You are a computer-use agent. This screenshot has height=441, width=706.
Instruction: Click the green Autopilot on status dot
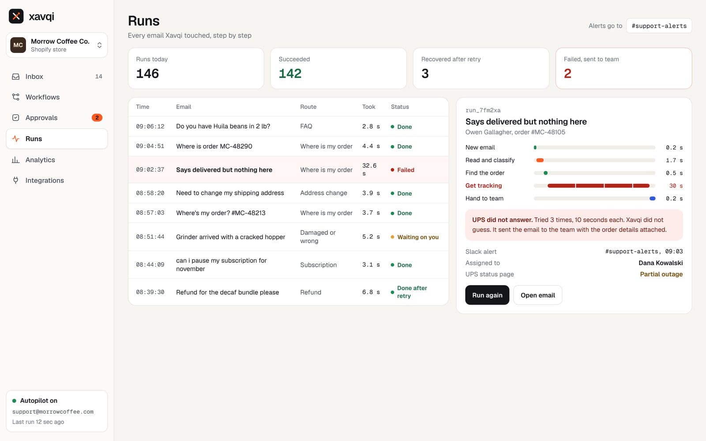pos(15,401)
